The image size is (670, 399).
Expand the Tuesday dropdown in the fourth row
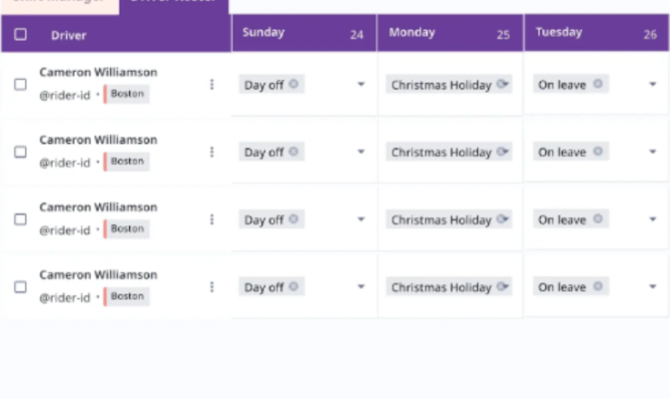tap(653, 287)
